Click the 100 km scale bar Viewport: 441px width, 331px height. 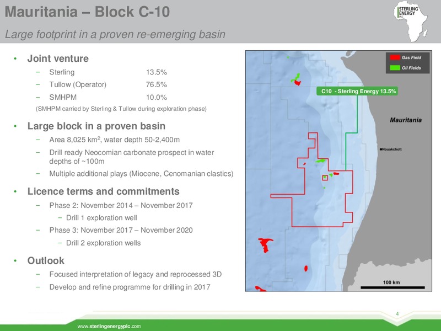392,287
